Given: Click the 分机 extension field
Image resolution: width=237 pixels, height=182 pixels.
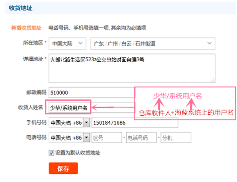Looking at the screenshot, I should 176,137.
